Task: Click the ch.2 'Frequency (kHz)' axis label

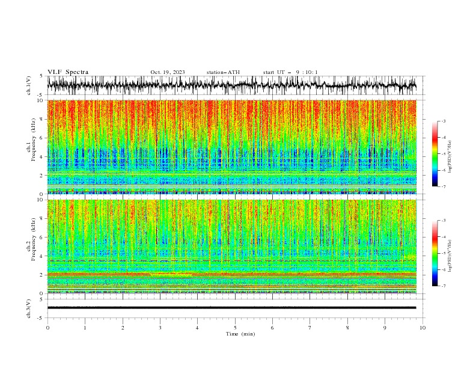Action: coord(34,238)
